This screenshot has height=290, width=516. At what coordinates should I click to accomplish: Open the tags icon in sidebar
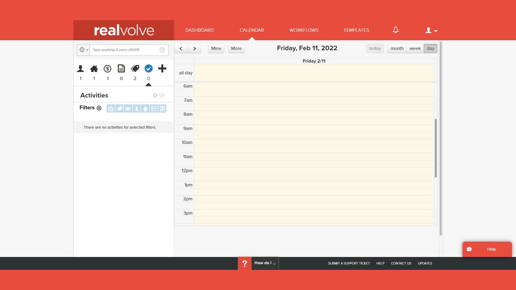point(135,68)
